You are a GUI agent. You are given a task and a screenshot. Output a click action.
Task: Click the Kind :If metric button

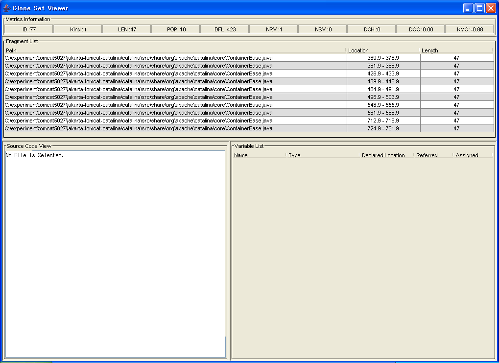coord(78,29)
